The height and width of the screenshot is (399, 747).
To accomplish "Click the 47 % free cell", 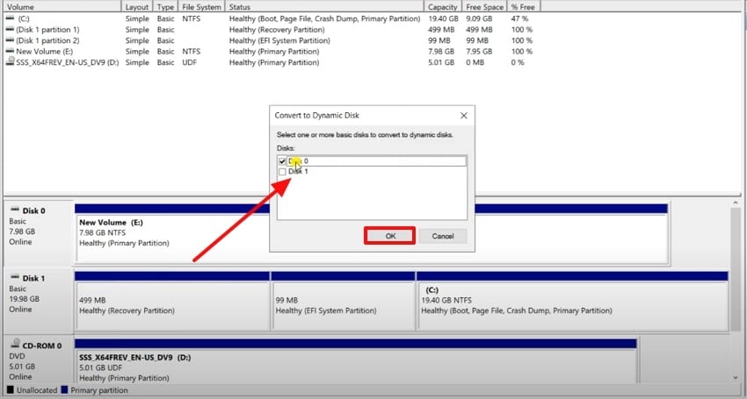I will tap(519, 18).
